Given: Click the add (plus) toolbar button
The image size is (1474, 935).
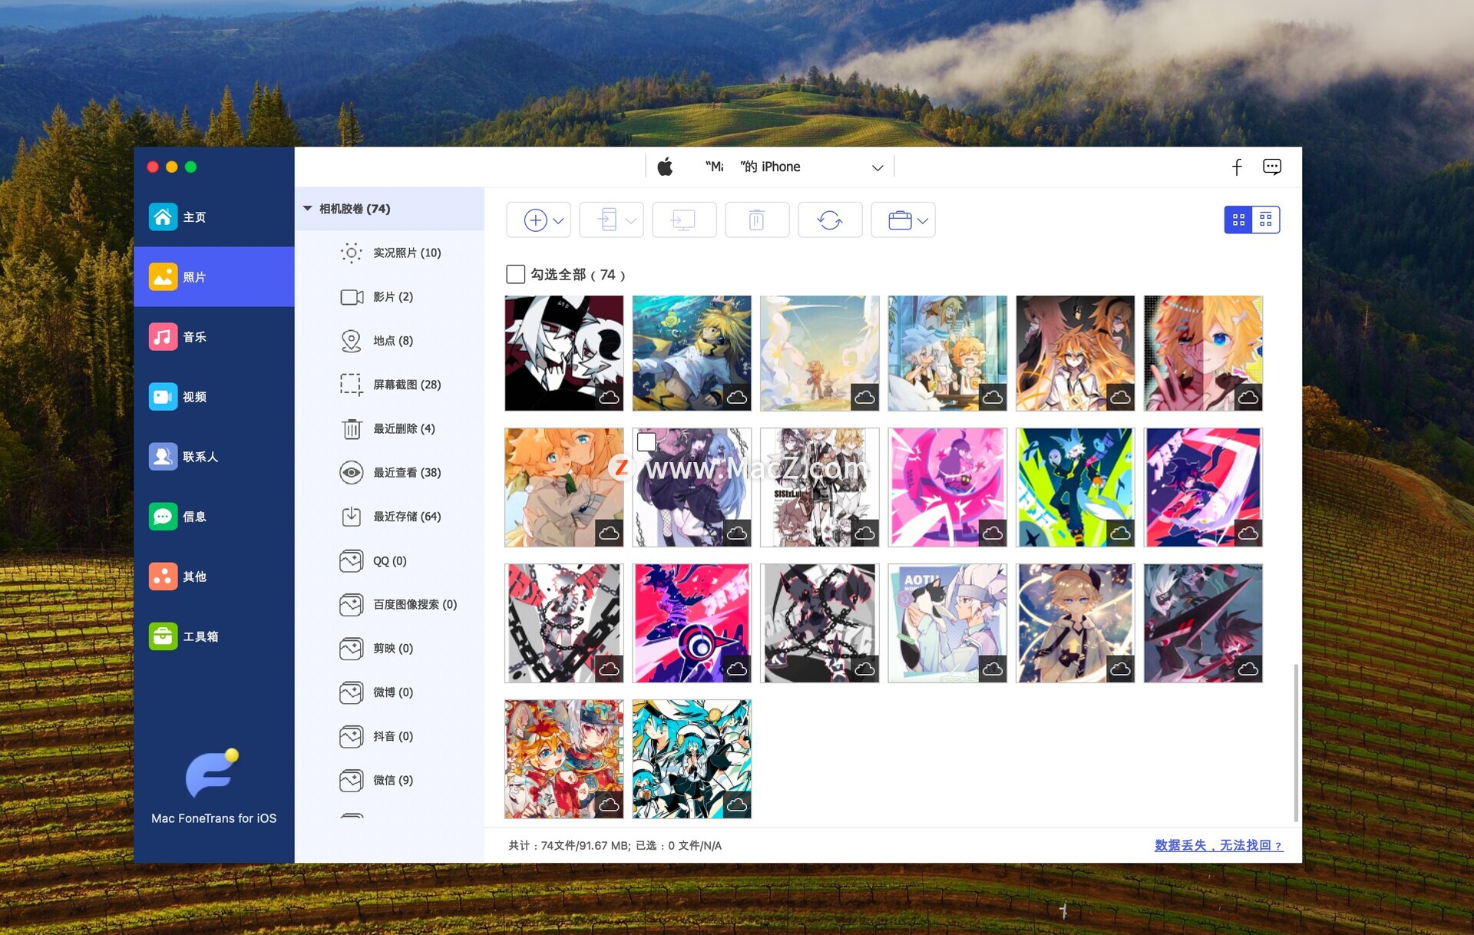Looking at the screenshot, I should [x=535, y=220].
